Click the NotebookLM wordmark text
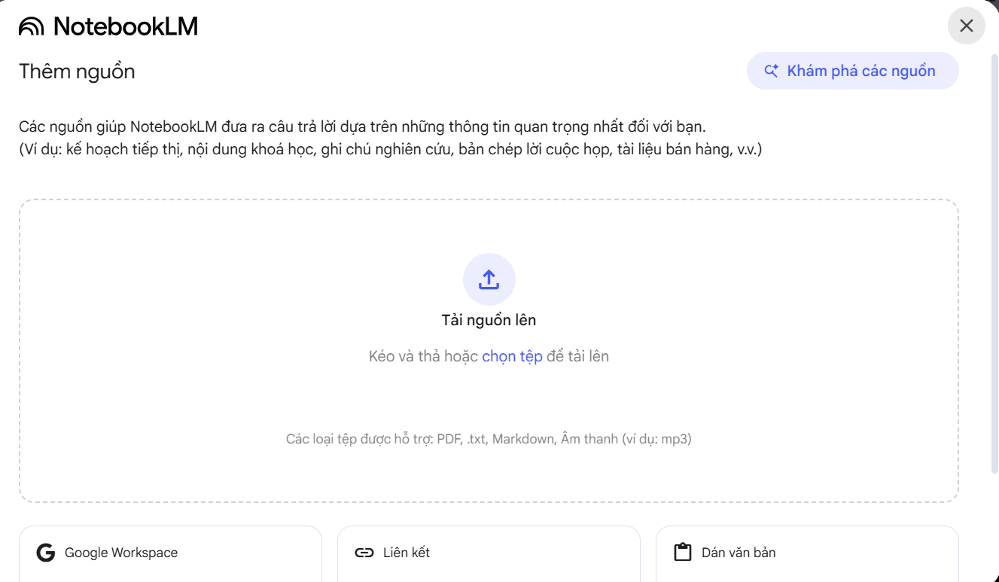The image size is (999, 582). tap(126, 27)
